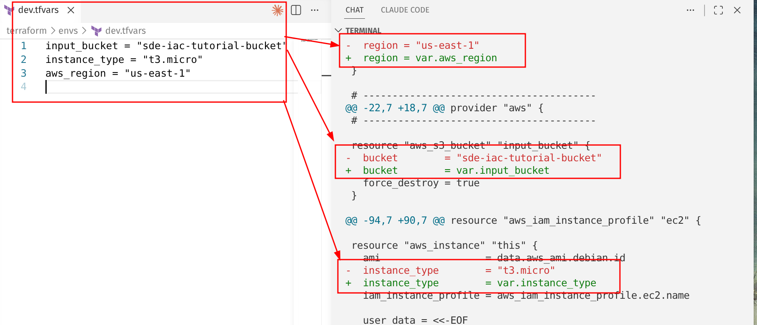The image size is (757, 325).
Task: Click line number 1 in the gutter
Action: tap(24, 46)
